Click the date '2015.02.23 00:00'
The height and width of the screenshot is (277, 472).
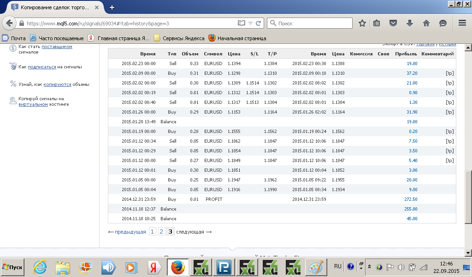click(x=138, y=64)
